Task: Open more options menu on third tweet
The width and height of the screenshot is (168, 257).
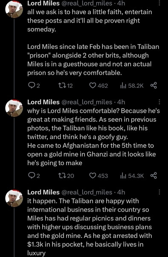Action: (159, 192)
